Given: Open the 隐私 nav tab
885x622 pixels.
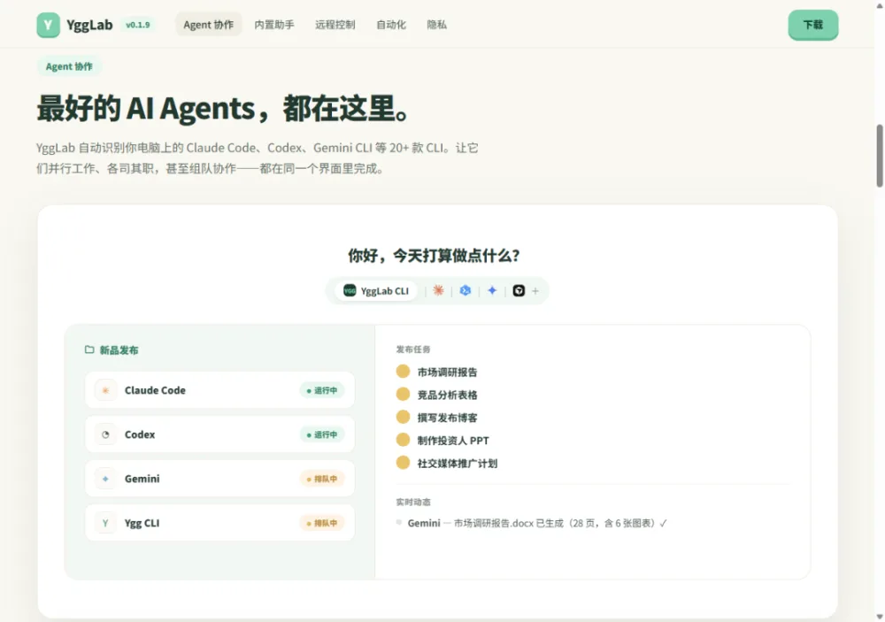Looking at the screenshot, I should point(437,25).
